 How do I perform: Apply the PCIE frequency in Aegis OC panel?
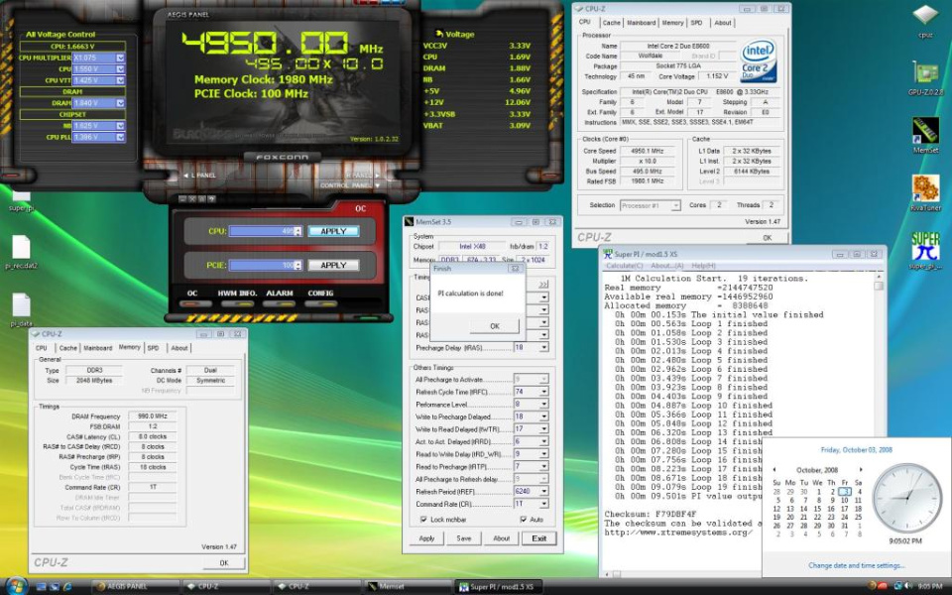tap(333, 266)
